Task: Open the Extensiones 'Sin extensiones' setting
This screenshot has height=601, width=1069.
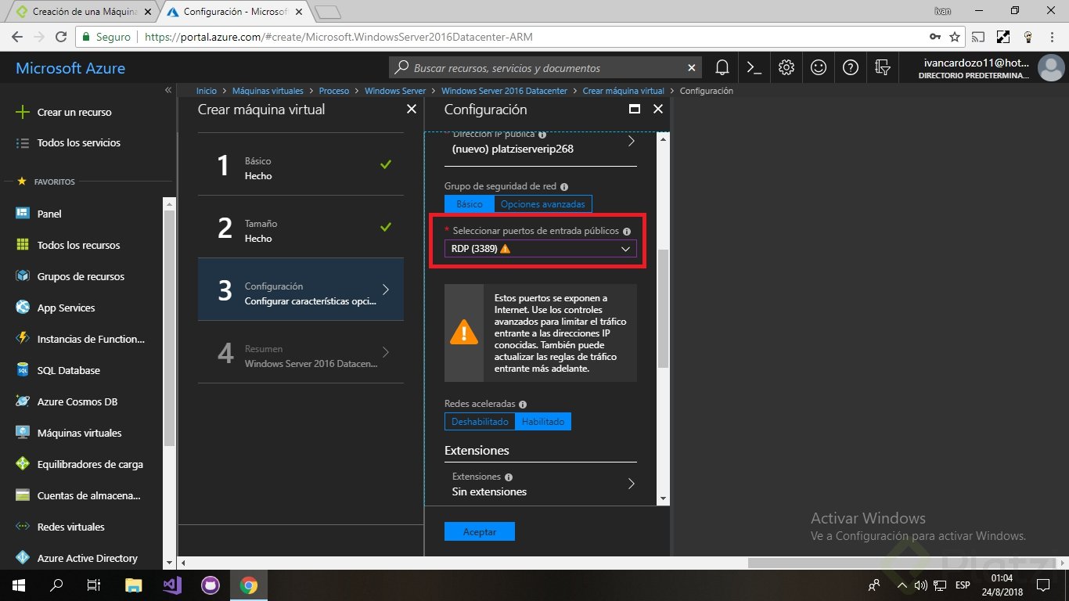Action: point(541,484)
